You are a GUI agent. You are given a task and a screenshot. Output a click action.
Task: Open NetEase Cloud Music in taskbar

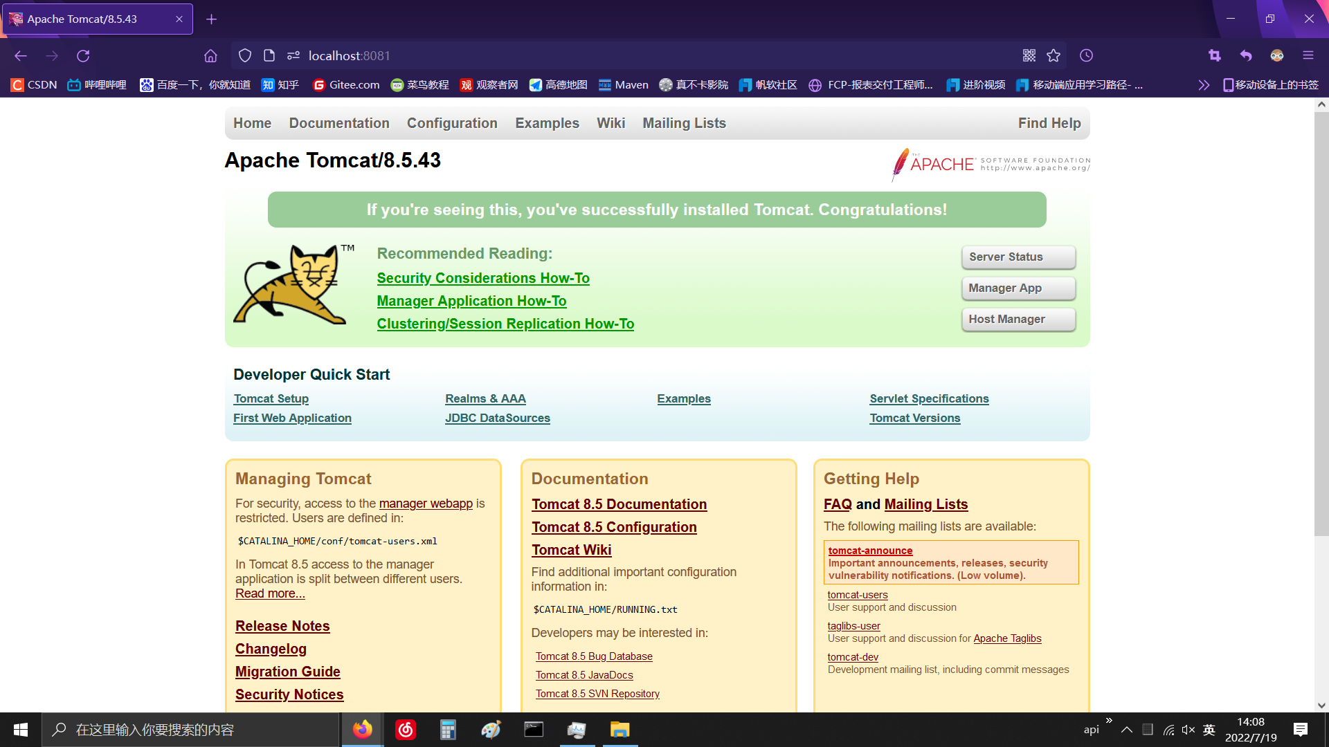406,730
